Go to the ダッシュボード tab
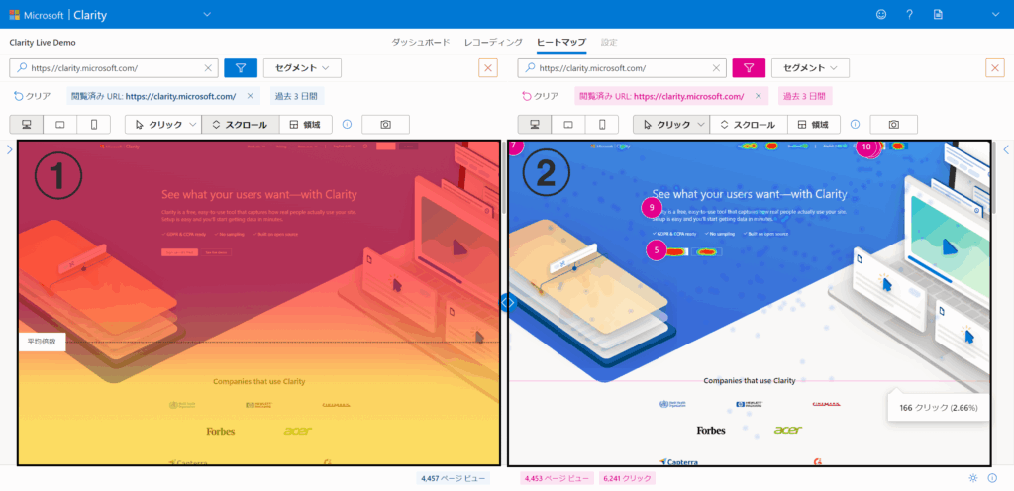The image size is (1014, 491). pyautogui.click(x=421, y=43)
